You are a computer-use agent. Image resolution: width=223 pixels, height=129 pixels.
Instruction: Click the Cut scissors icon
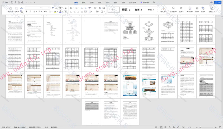[21, 8]
